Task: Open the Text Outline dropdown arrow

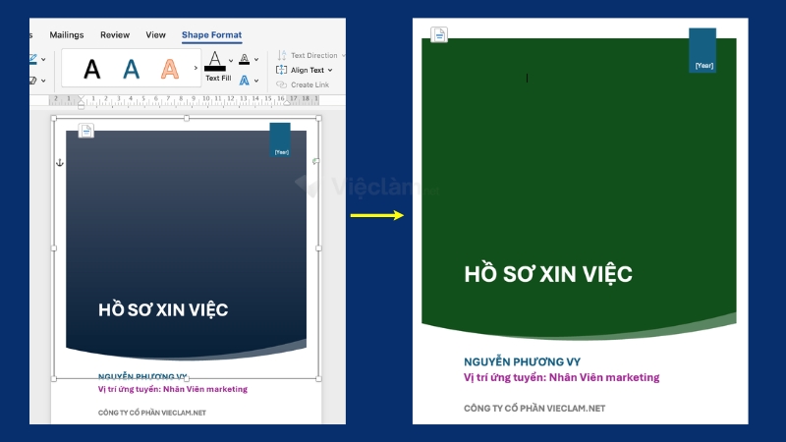Action: (256, 61)
